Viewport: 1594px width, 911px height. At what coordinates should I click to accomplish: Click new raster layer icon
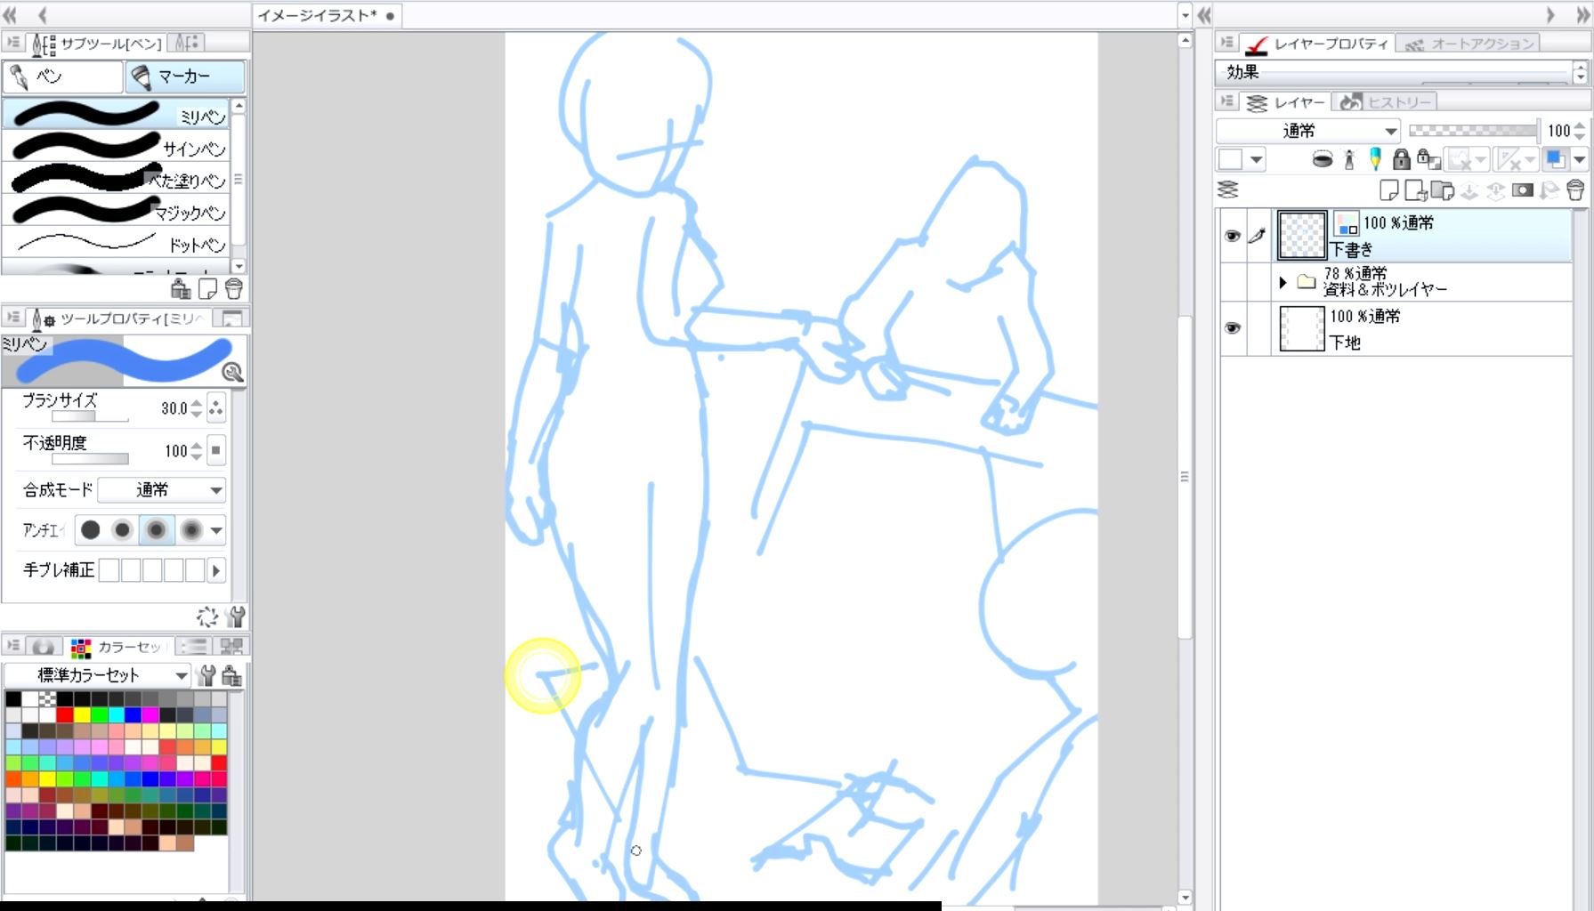[1388, 189]
